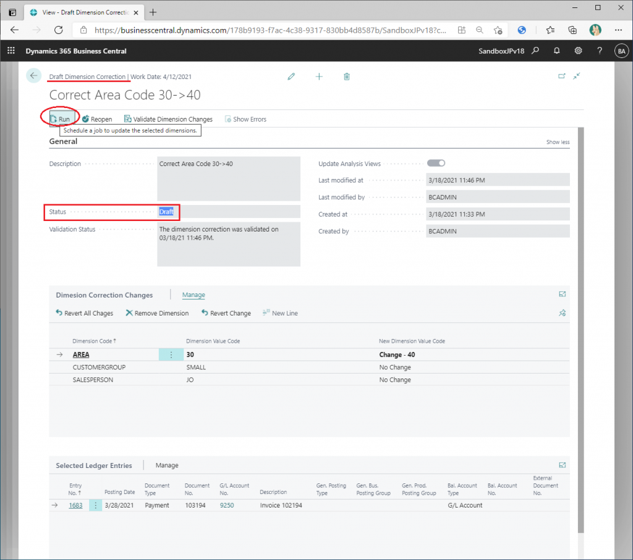633x560 pixels.
Task: Click the pin icon in Dimension Correction Changes
Action: coord(563,313)
